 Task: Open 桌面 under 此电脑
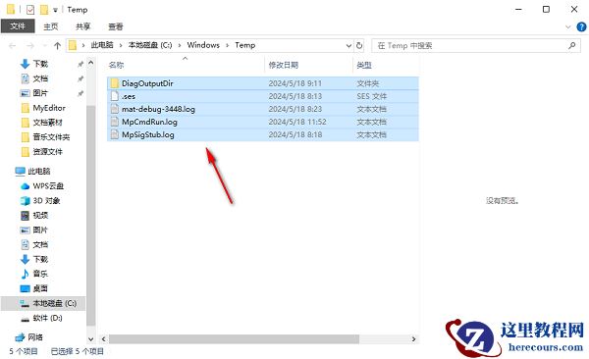pos(40,288)
